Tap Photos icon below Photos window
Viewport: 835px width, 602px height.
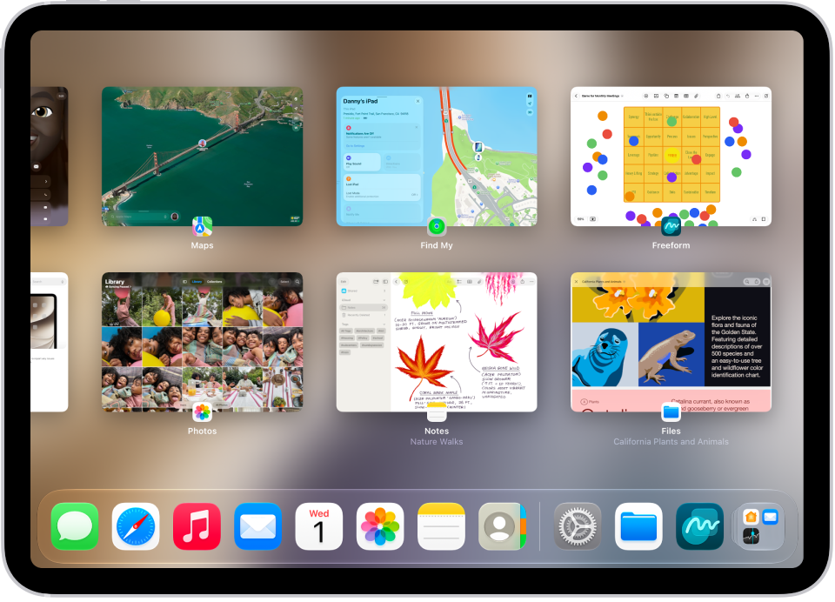(202, 411)
